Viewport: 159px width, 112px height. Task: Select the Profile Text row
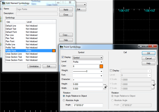[30, 48]
